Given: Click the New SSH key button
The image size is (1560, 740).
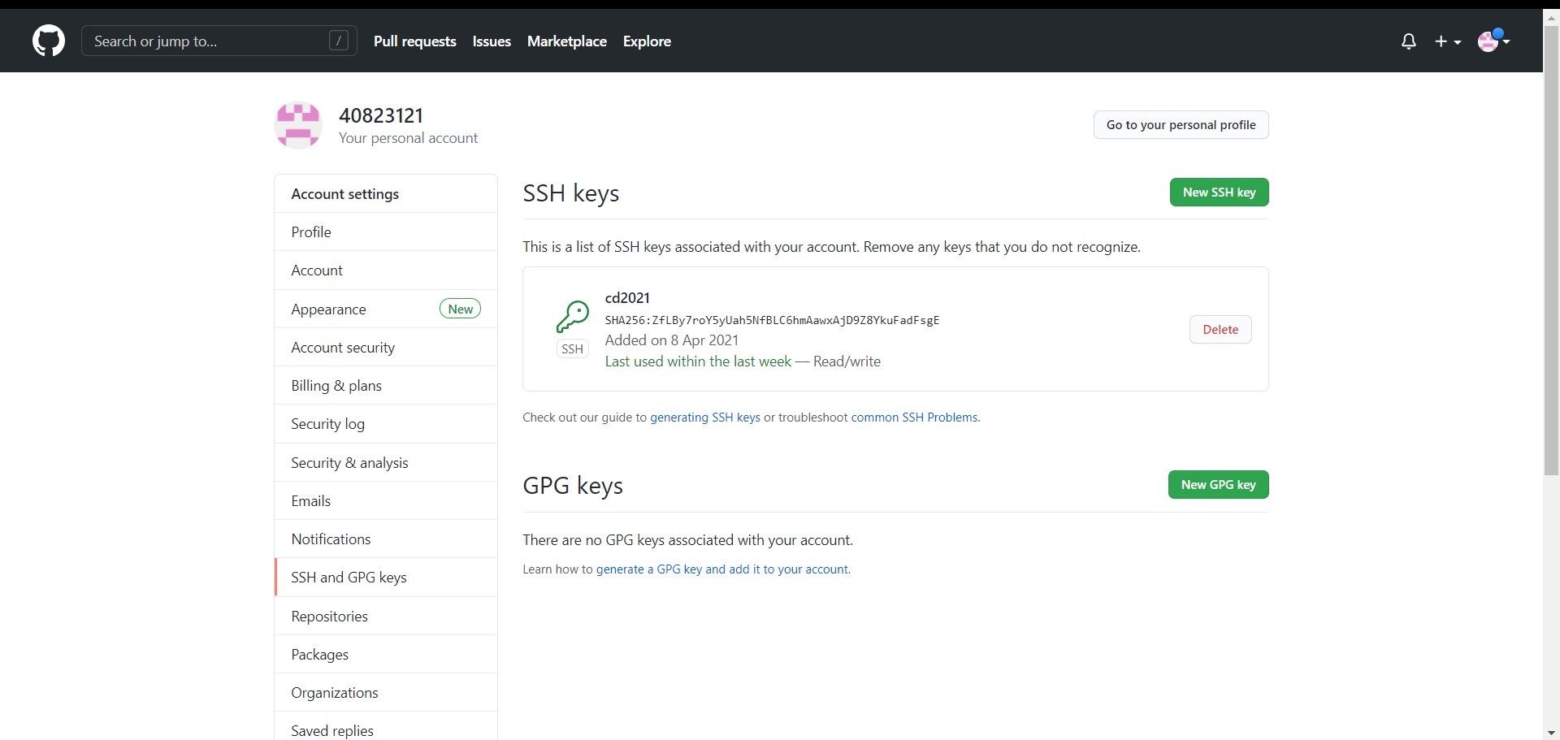Looking at the screenshot, I should pyautogui.click(x=1219, y=193).
